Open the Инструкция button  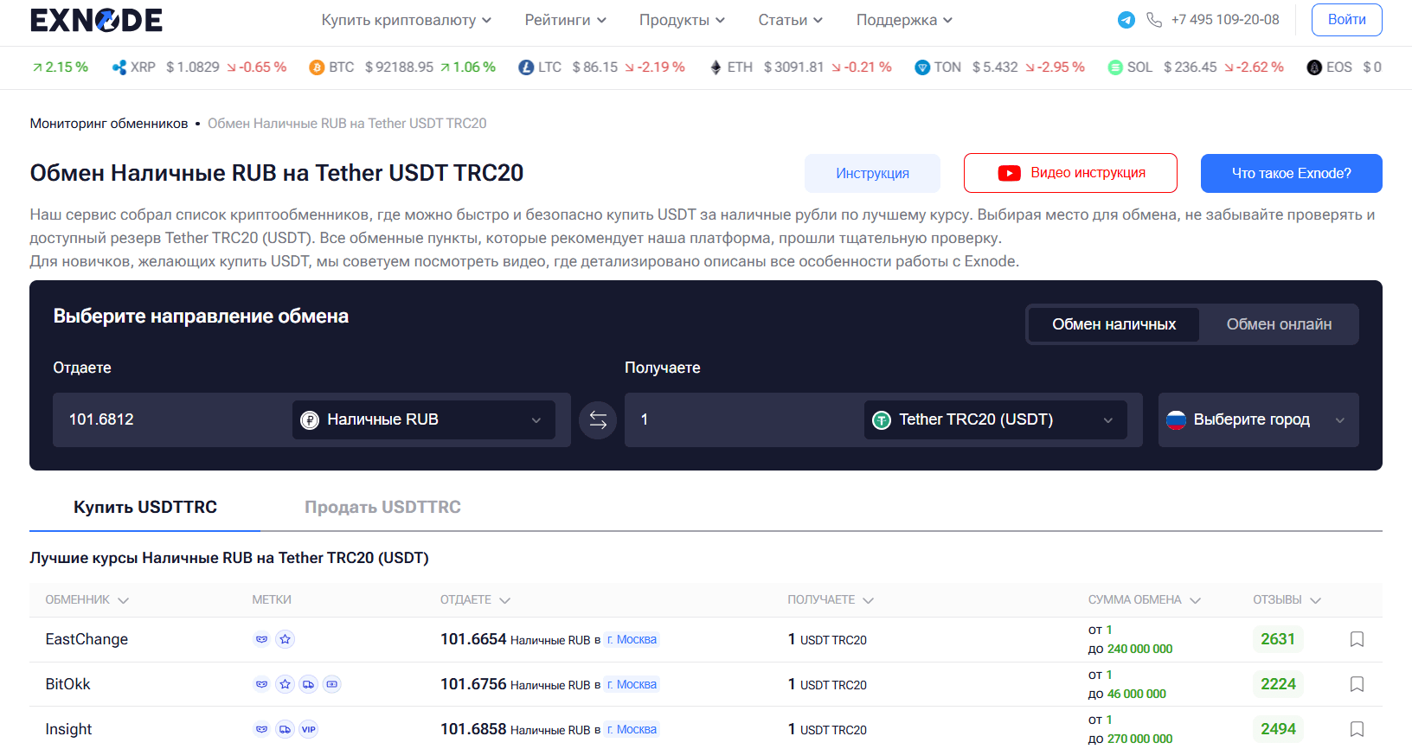[872, 173]
